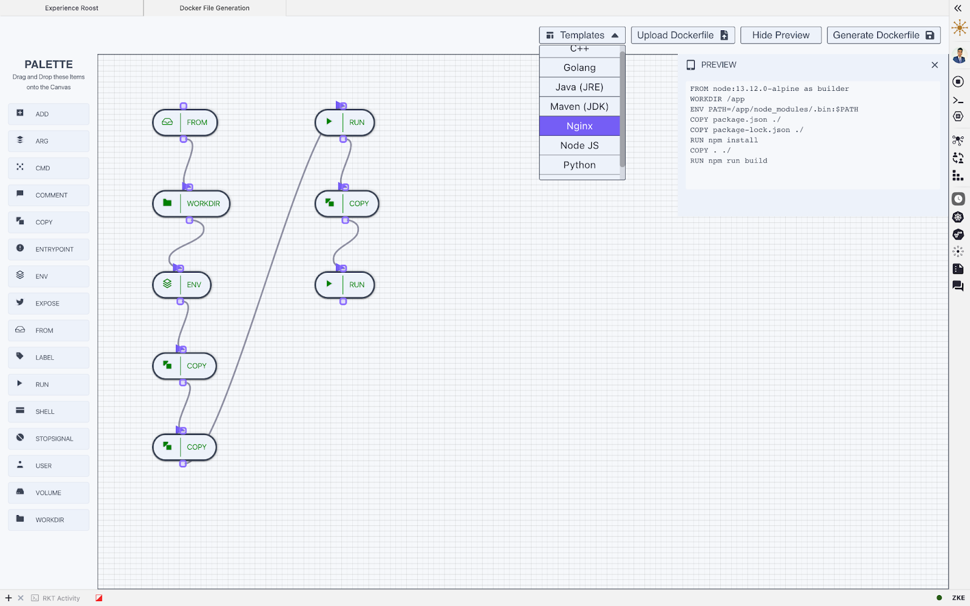Click Generate Dockerfile button
Viewport: 970px width, 606px height.
883,35
